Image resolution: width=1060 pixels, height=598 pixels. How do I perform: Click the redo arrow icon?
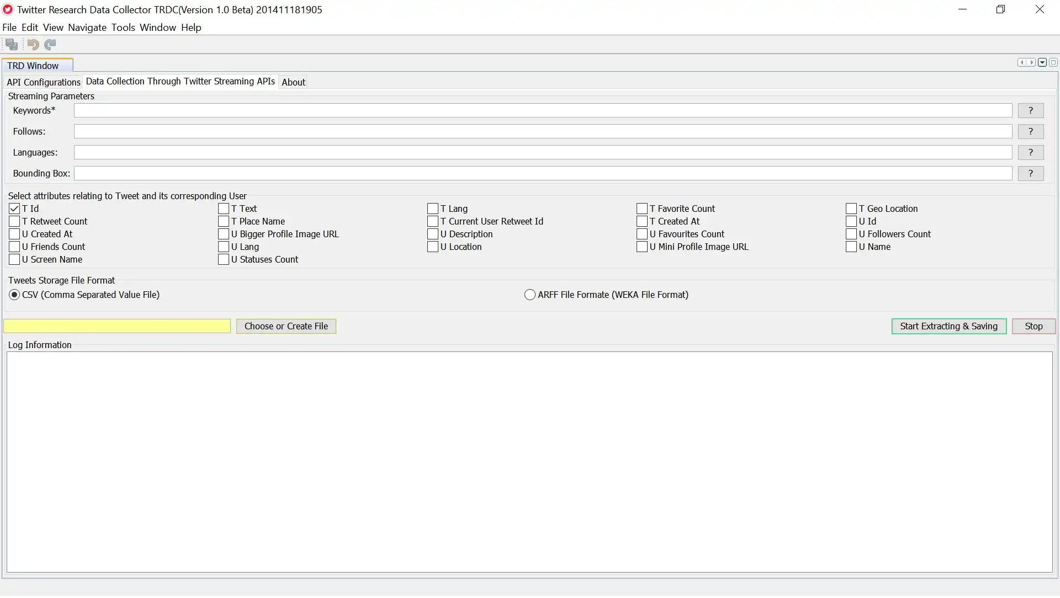click(x=50, y=44)
